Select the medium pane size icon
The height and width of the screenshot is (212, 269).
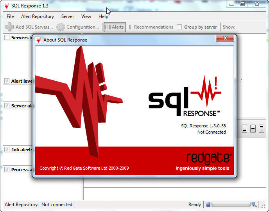(x=253, y=129)
